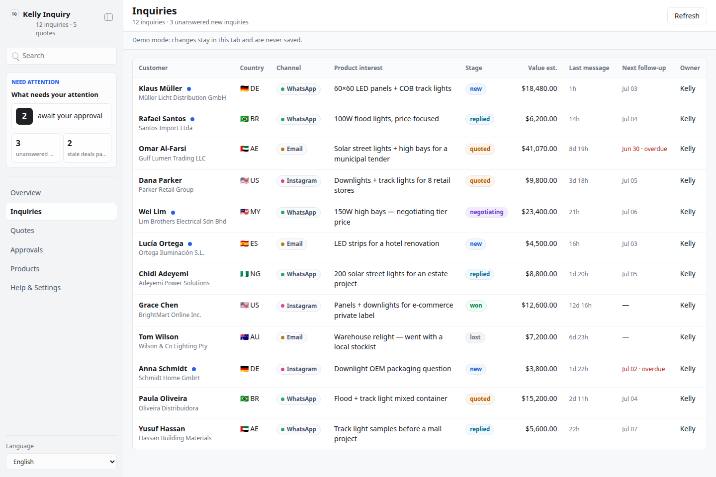Open the 'await your approval' card
The image size is (716, 477).
pos(61,116)
